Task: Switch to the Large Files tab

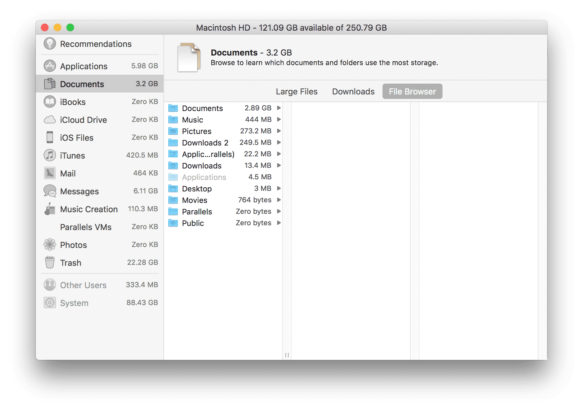Action: tap(296, 91)
